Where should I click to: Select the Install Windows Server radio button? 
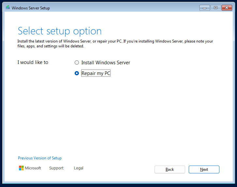pyautogui.click(x=77, y=63)
